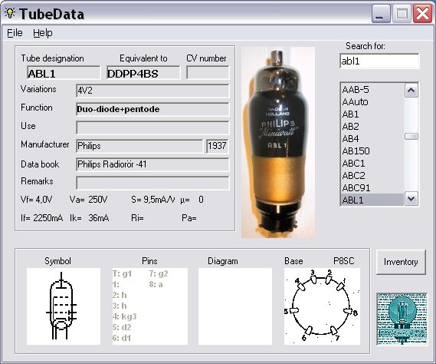436x364 pixels.
Task: Close the TubeData window
Action: 422,13
